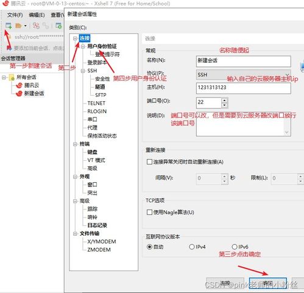Image resolution: width=304 pixels, height=293 pixels.
Task: Open the 文件(F) menu
Action: point(15,15)
